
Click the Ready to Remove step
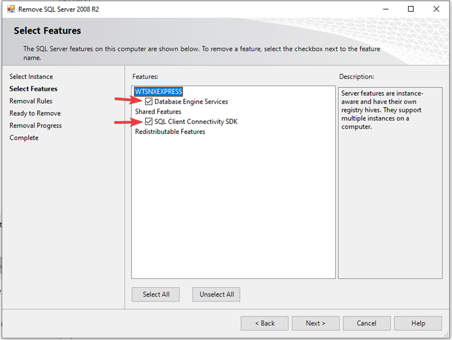(35, 113)
